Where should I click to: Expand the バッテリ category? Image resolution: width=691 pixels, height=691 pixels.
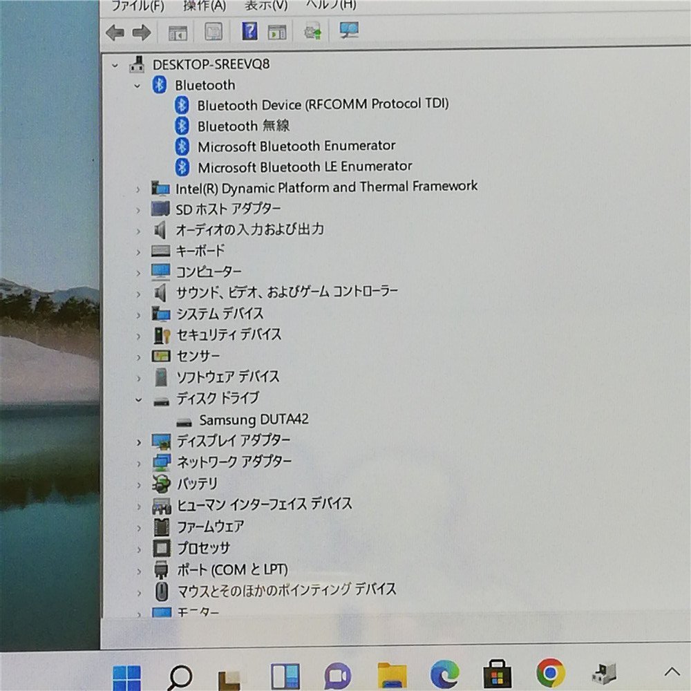(139, 485)
